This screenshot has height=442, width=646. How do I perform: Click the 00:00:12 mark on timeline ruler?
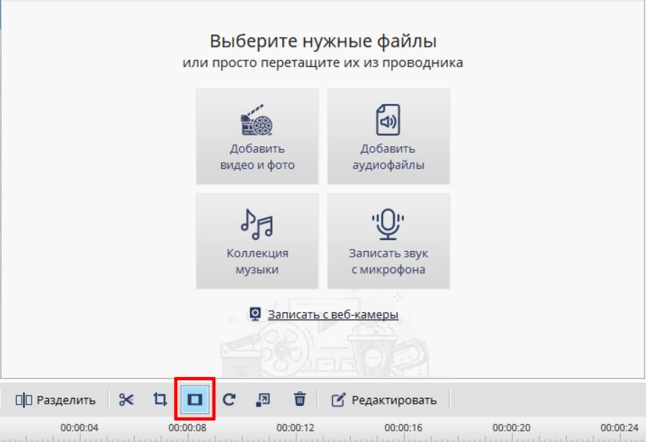pos(295,428)
